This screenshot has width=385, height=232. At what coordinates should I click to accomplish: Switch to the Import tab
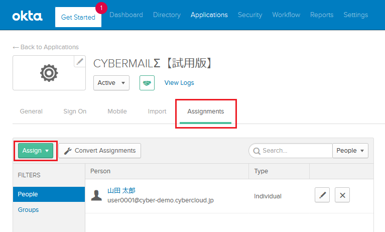(x=157, y=111)
